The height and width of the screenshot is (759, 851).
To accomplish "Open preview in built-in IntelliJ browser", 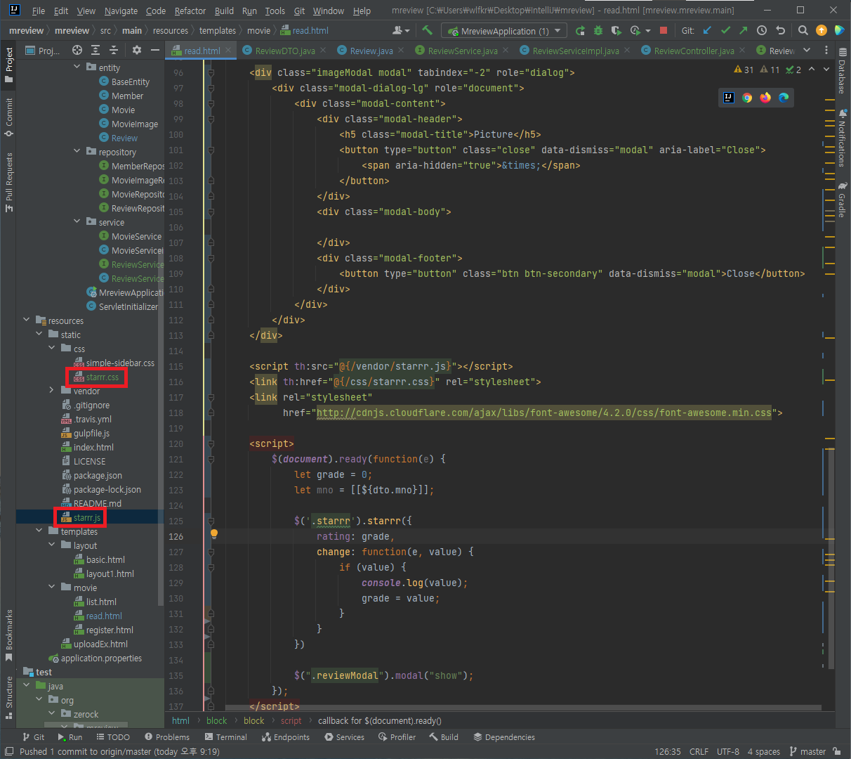I will (729, 98).
